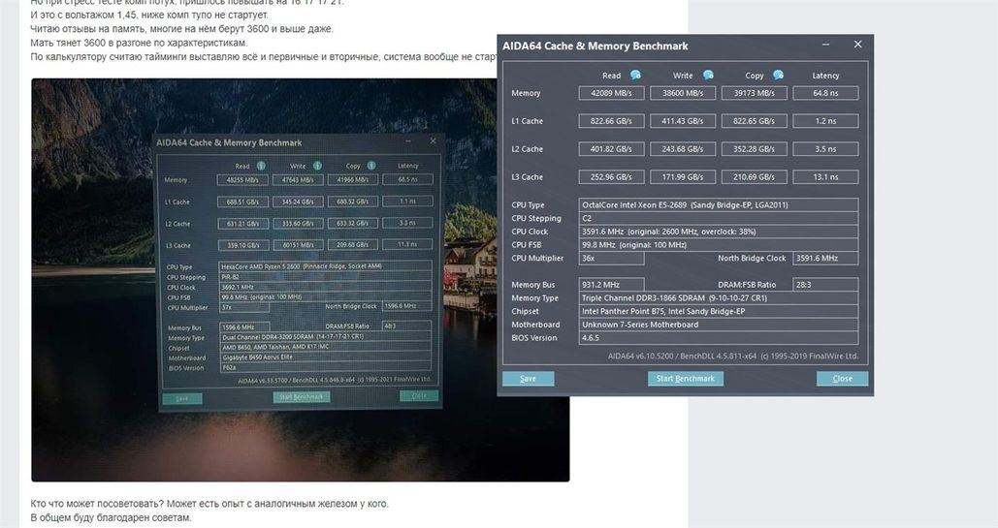Click L3 Cache Read value 252.96 GB/s
Screen dimensions: 998x528
[611, 177]
